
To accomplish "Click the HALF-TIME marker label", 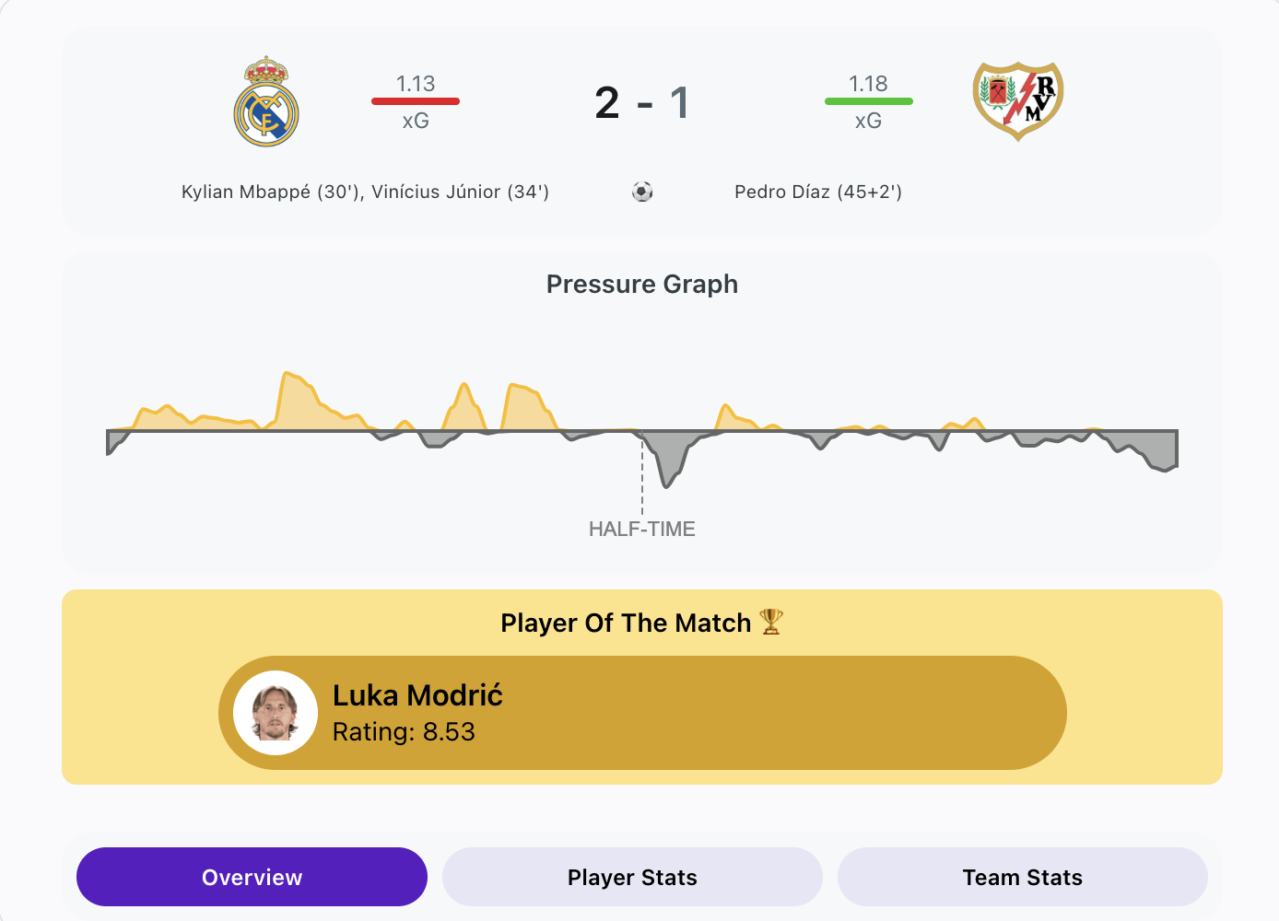I will pos(642,529).
